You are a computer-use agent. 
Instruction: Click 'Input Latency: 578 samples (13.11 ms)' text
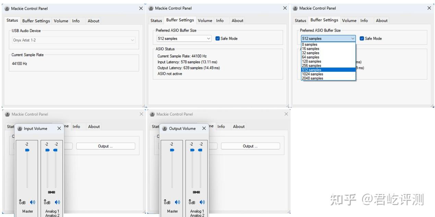pyautogui.click(x=187, y=62)
